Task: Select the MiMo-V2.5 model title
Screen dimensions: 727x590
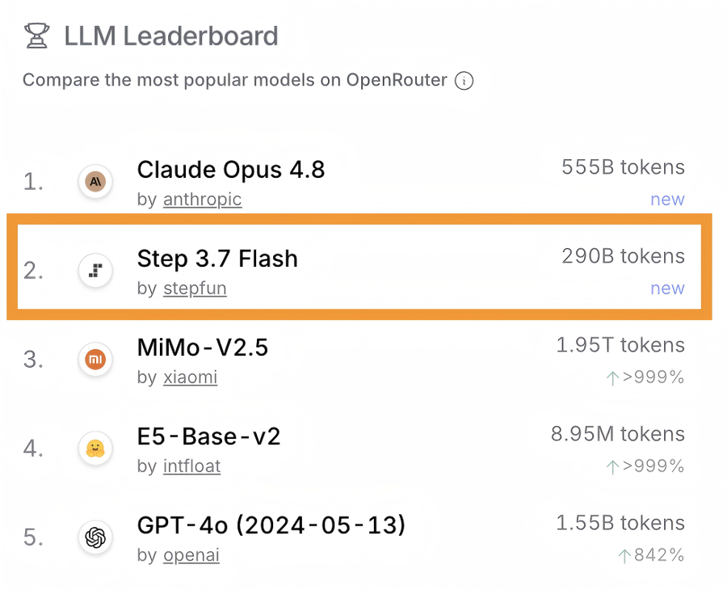Action: pyautogui.click(x=203, y=348)
